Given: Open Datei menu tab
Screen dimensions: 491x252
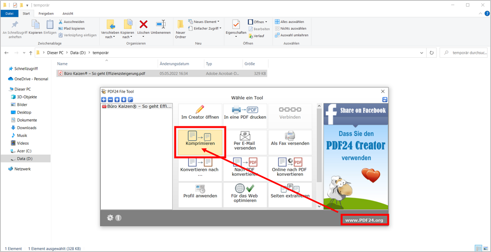Looking at the screenshot, I should [9, 13].
